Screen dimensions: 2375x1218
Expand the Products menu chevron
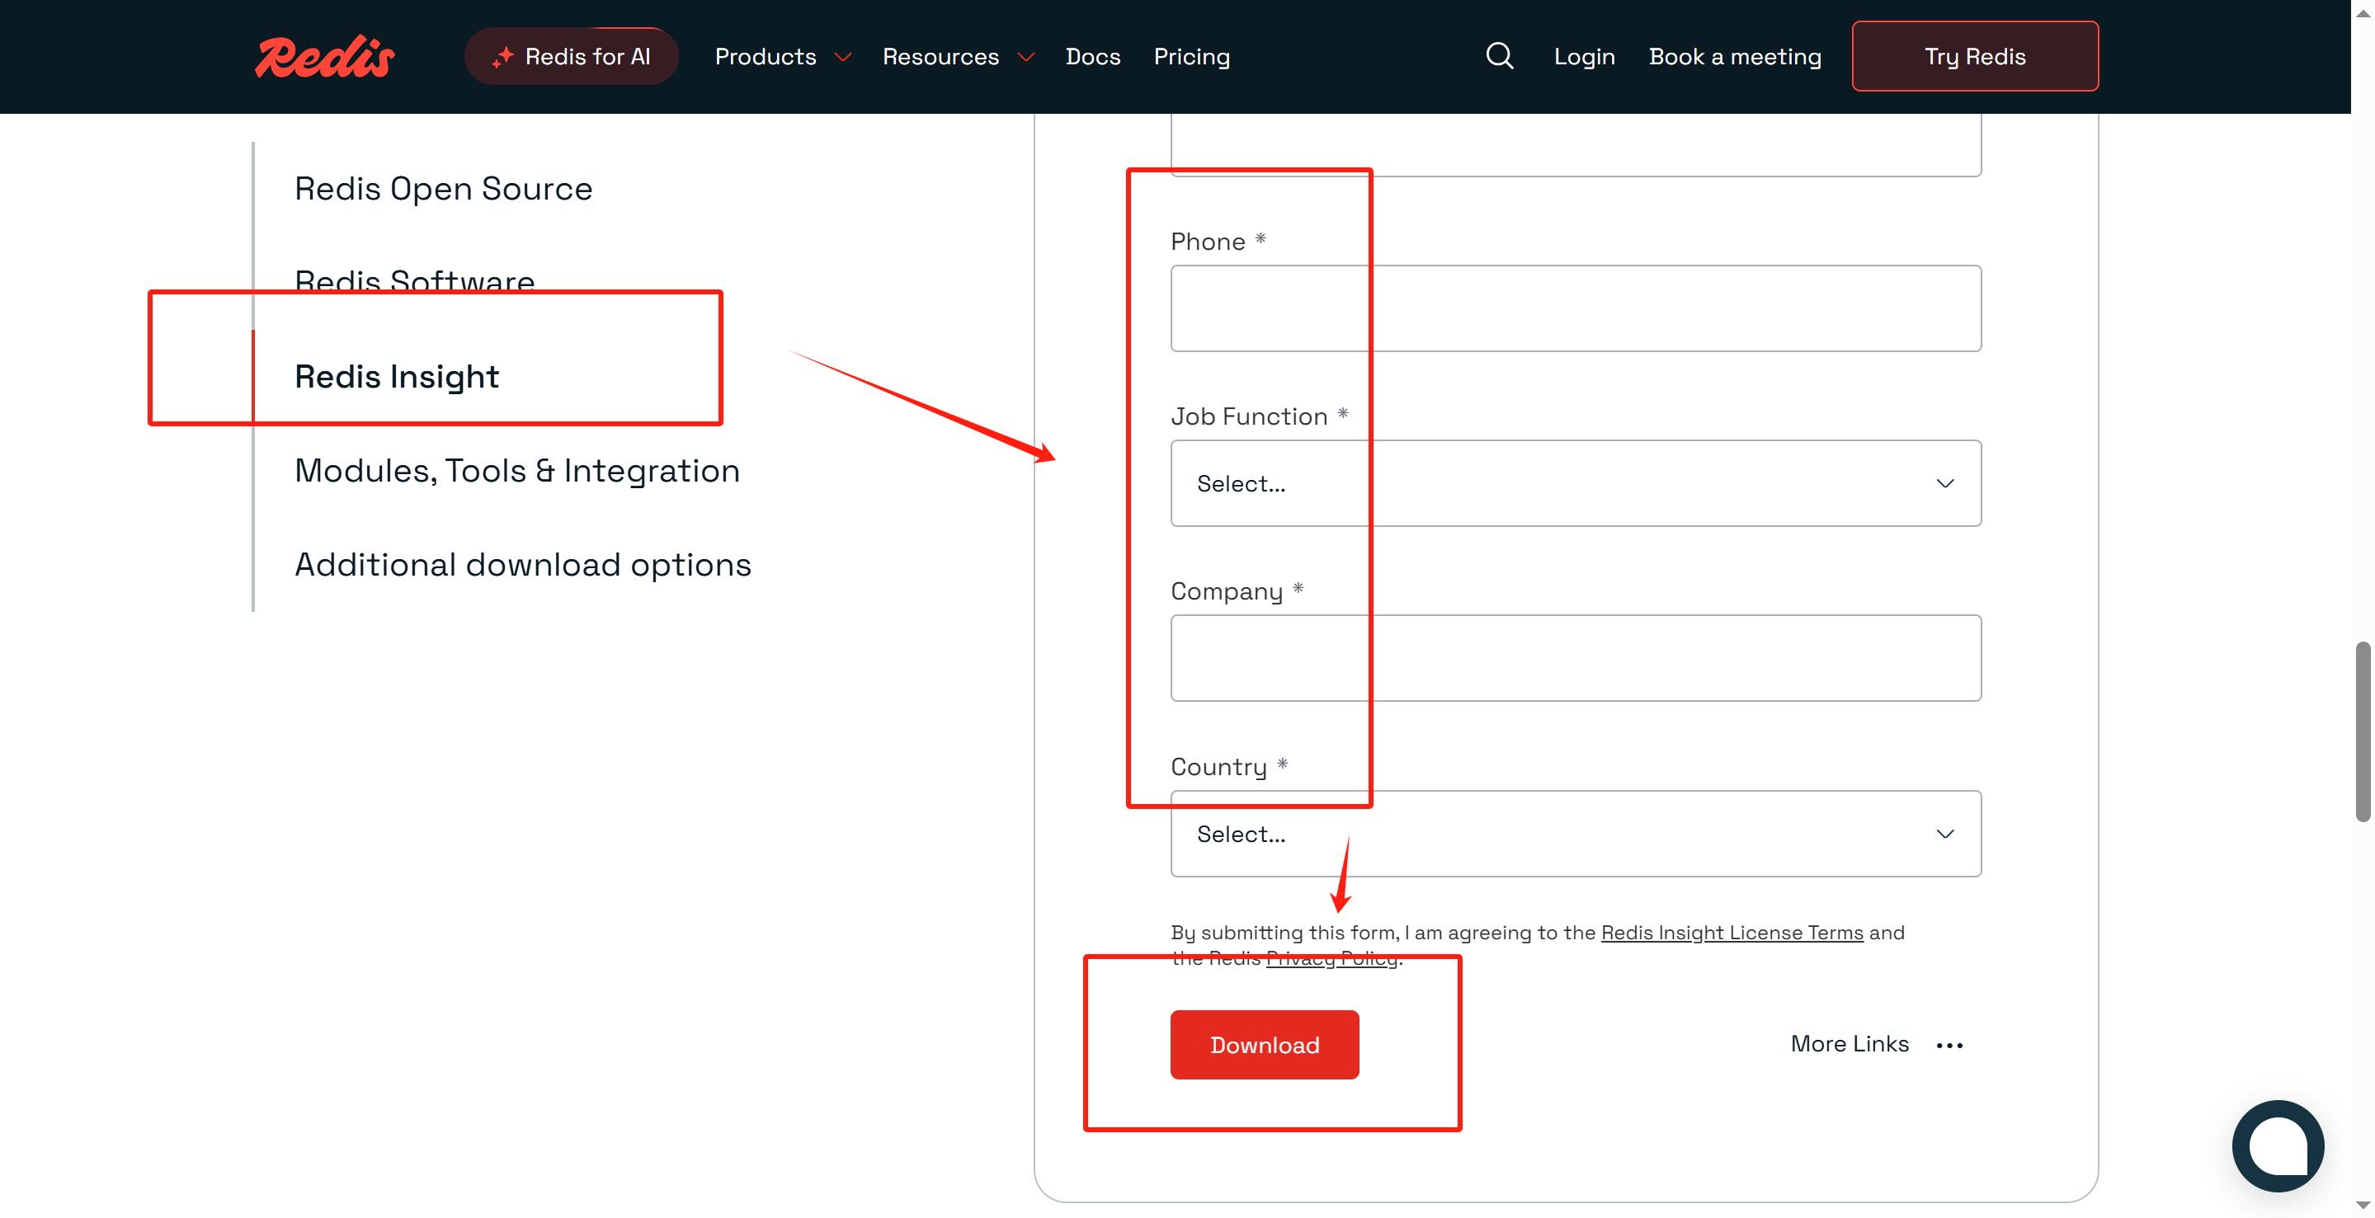pyautogui.click(x=841, y=57)
